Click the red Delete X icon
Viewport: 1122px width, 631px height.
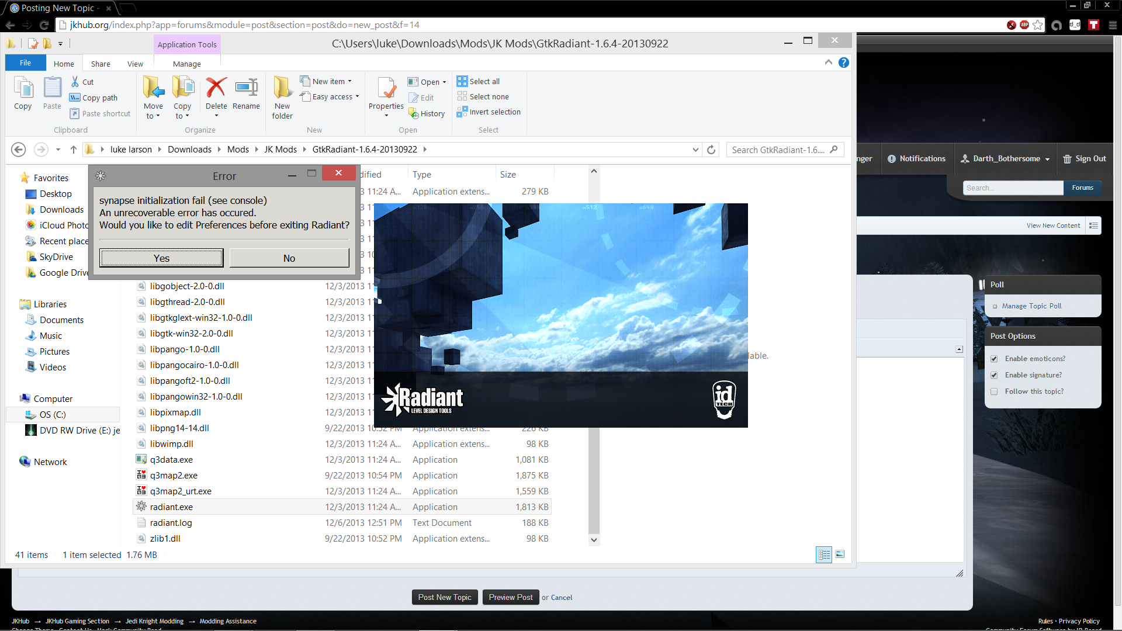click(216, 88)
